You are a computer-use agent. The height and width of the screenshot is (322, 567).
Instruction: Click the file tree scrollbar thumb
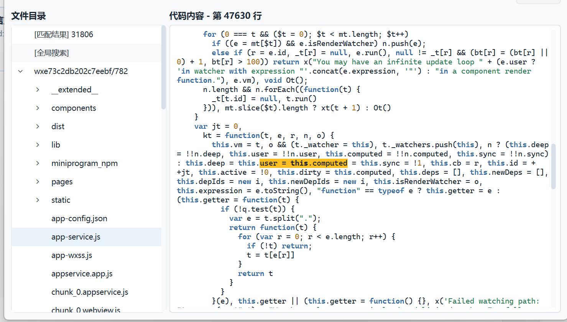point(163,67)
